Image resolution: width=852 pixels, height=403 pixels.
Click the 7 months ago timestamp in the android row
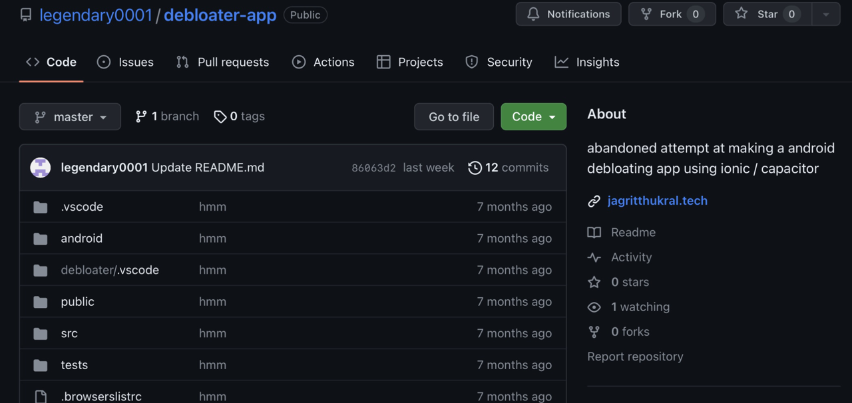coord(514,238)
